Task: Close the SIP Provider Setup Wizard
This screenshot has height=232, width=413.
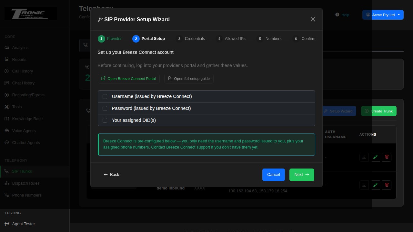Action: (313, 19)
